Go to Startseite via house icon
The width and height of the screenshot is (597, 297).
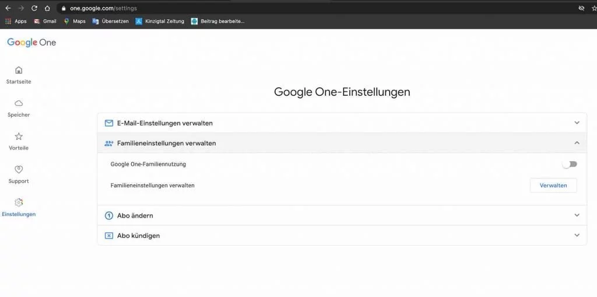pyautogui.click(x=19, y=70)
